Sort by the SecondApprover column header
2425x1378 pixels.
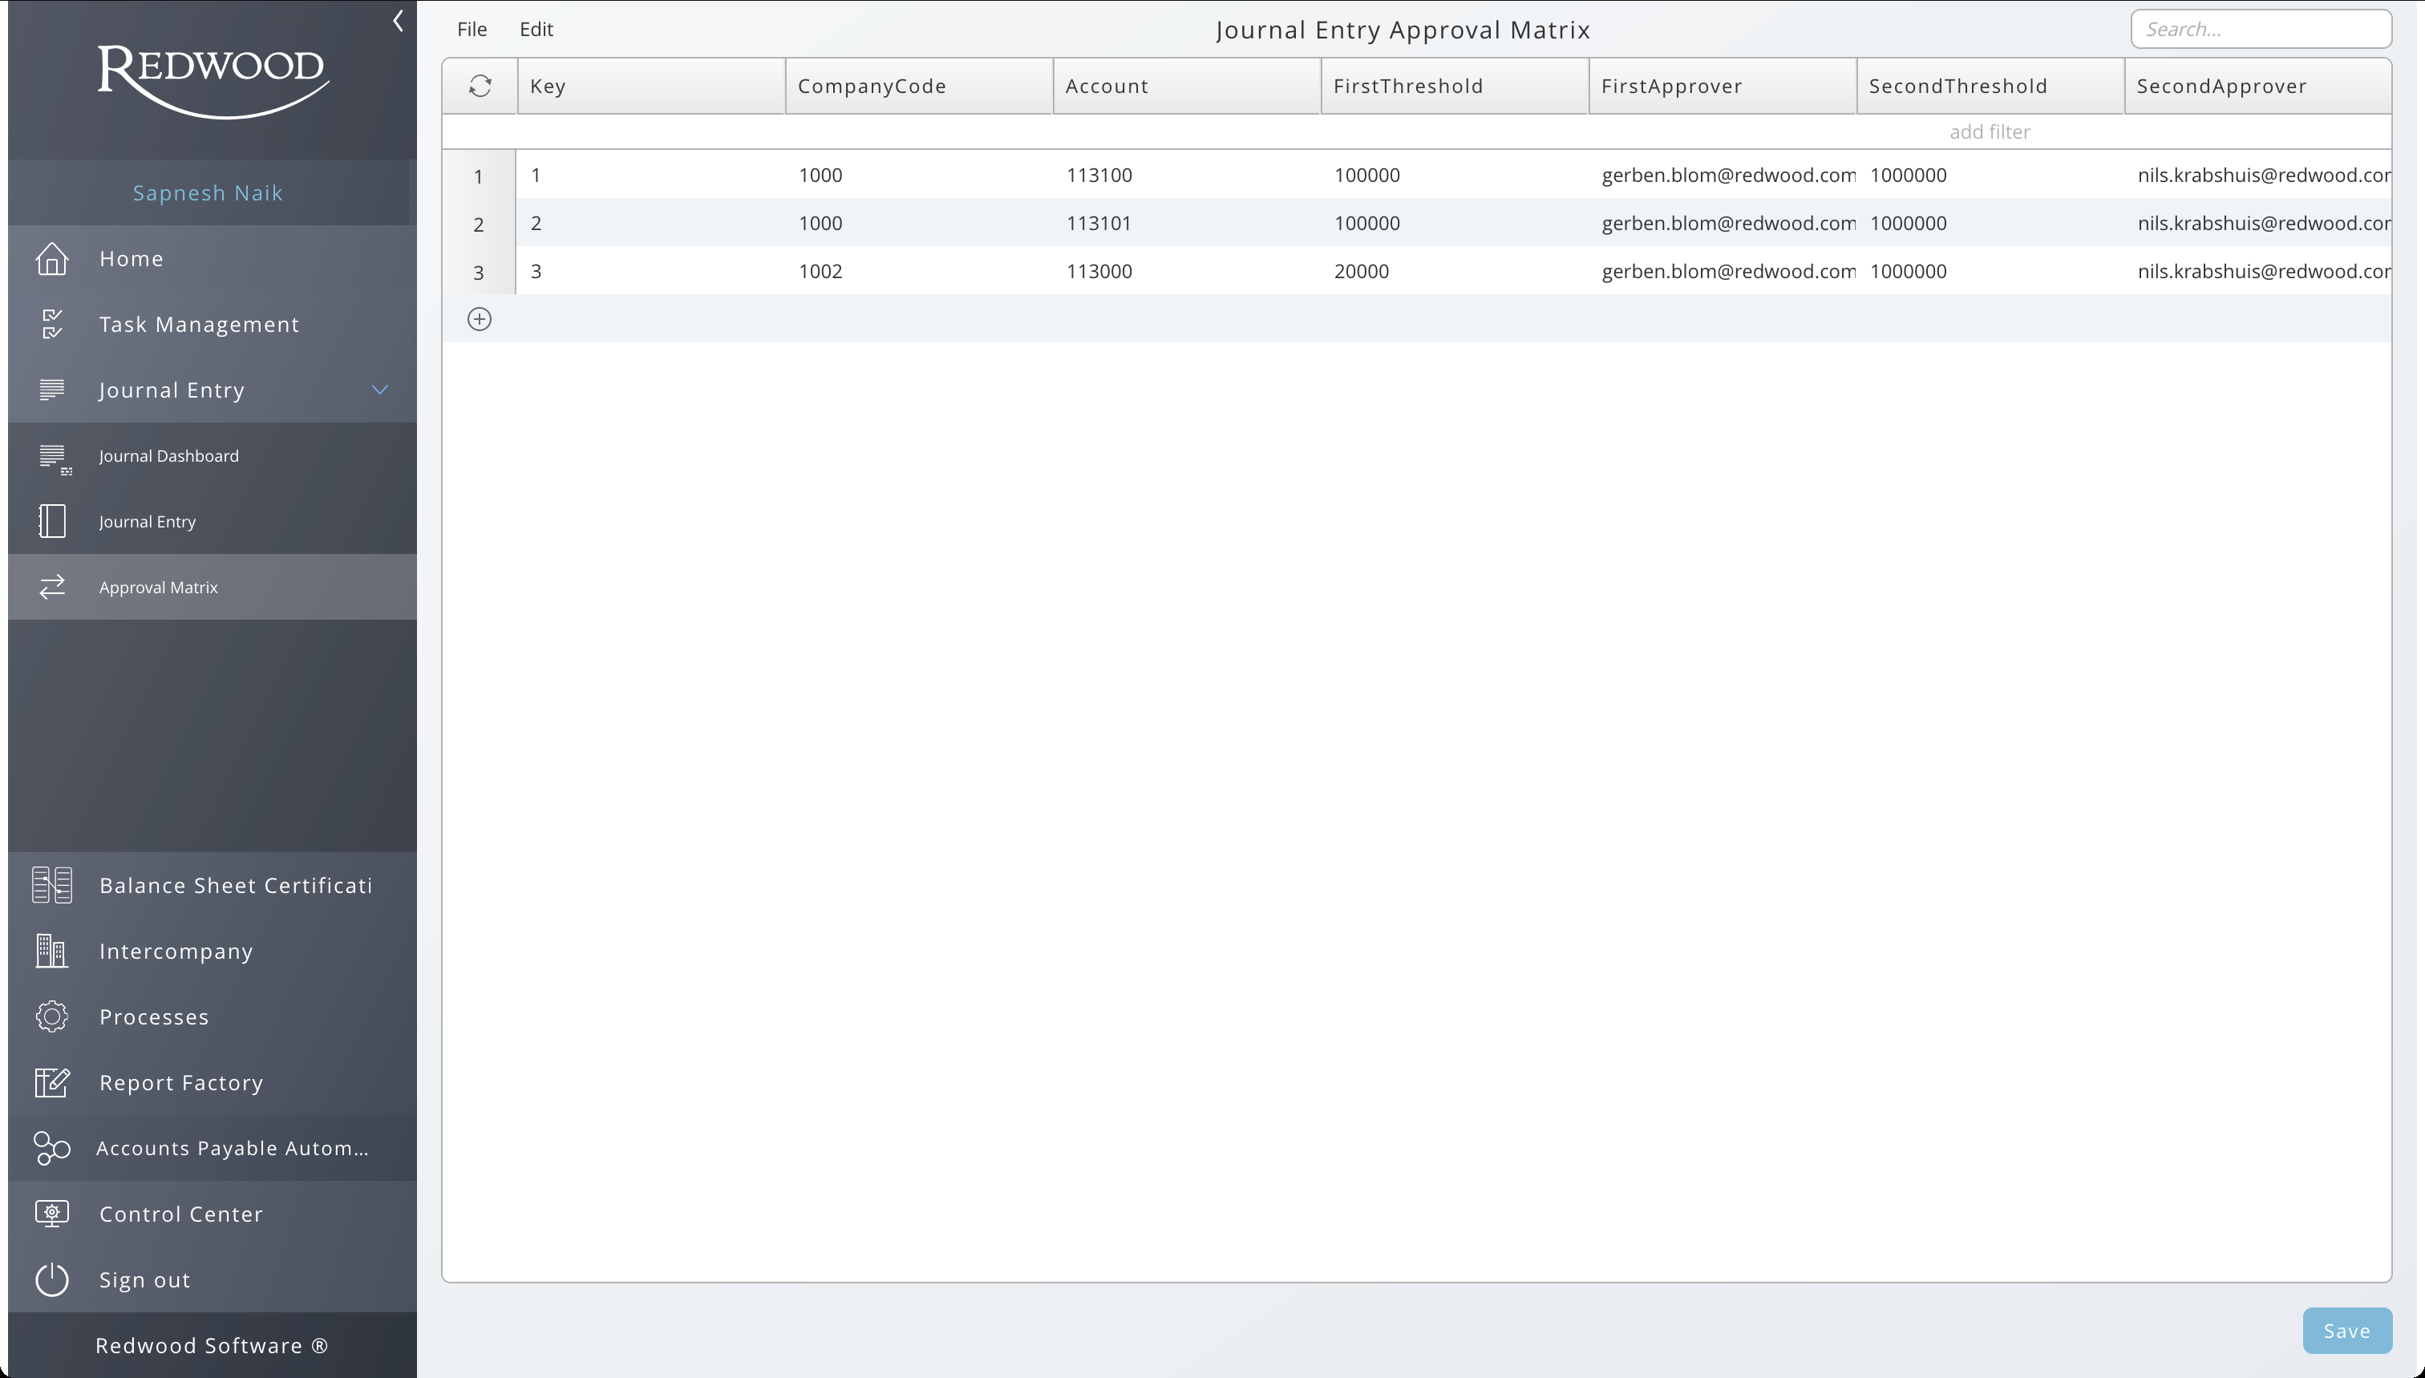(2258, 86)
